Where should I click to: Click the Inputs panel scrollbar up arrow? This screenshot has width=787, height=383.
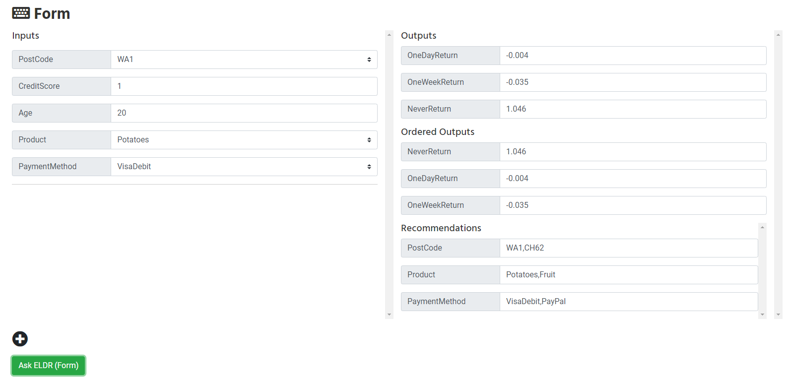389,35
